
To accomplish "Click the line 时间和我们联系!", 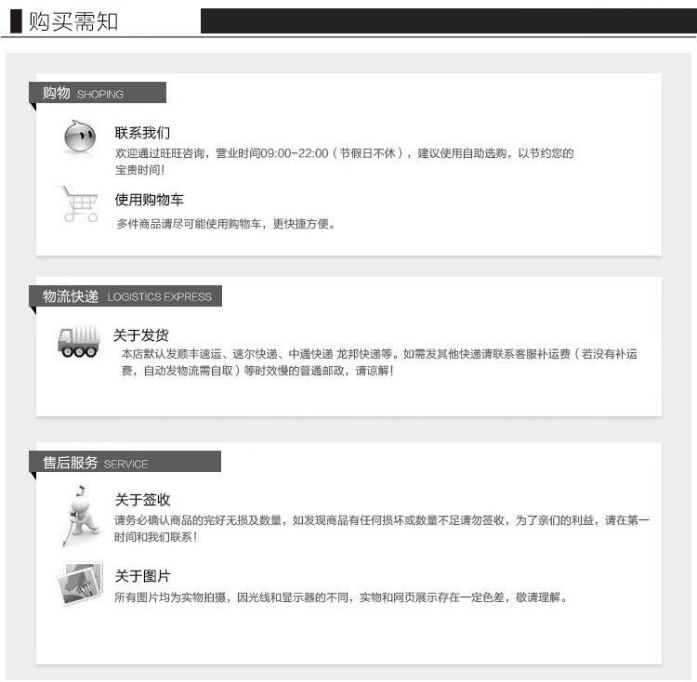I will pyautogui.click(x=156, y=537).
